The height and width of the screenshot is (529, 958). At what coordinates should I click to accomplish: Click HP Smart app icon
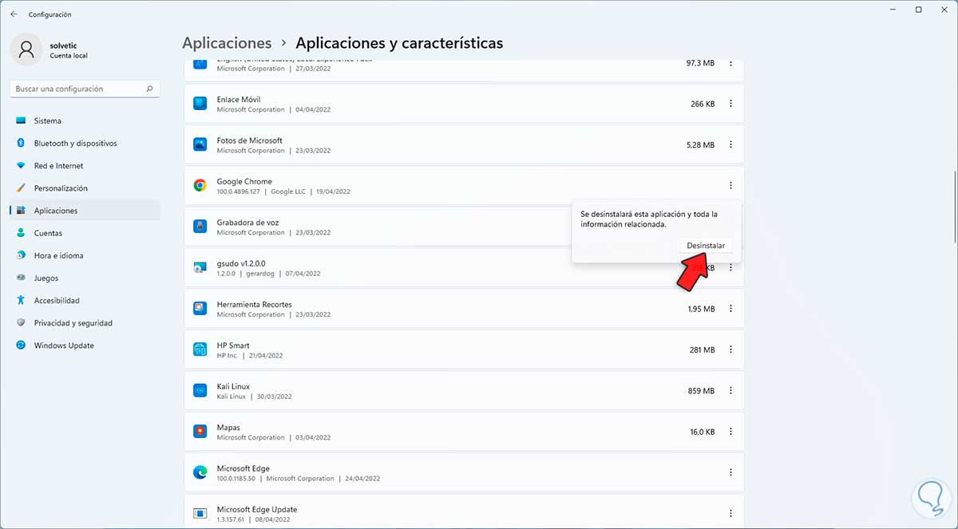(x=200, y=349)
